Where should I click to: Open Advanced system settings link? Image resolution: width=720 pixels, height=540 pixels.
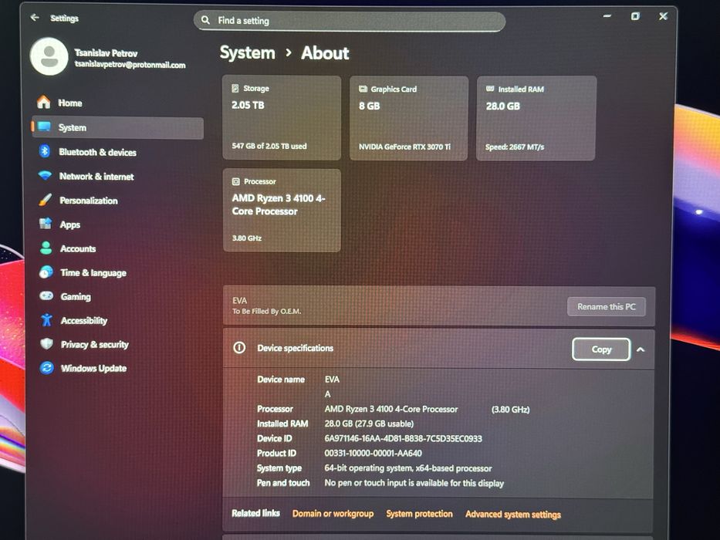(x=513, y=515)
